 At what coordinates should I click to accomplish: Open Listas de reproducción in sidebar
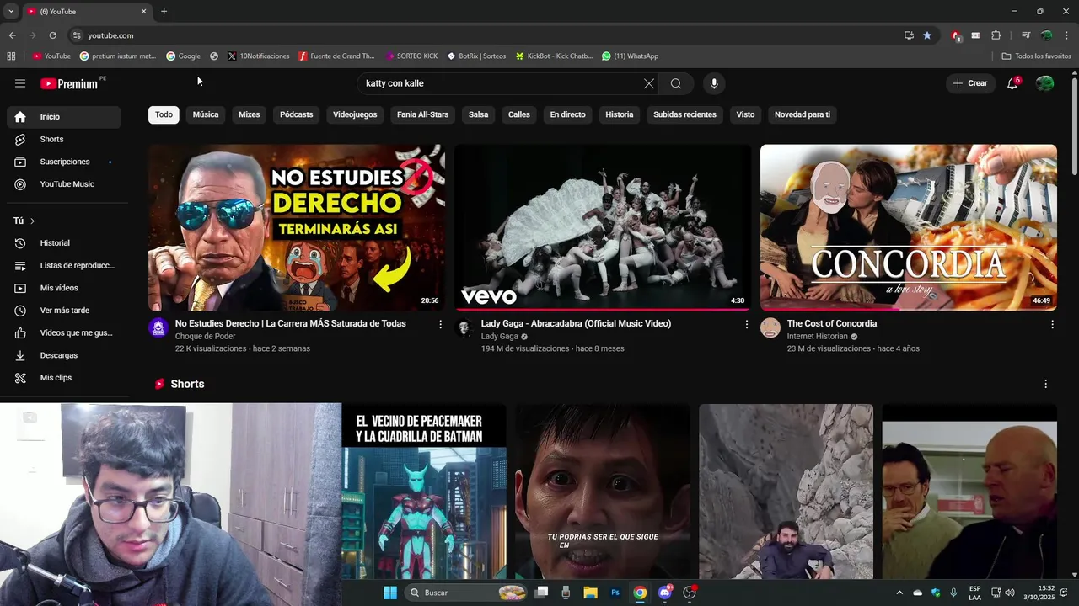[64, 265]
